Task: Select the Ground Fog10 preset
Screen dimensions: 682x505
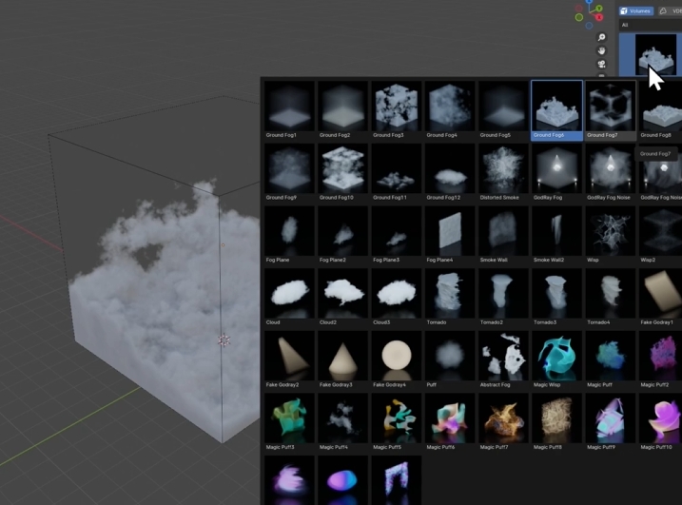Action: pos(342,172)
